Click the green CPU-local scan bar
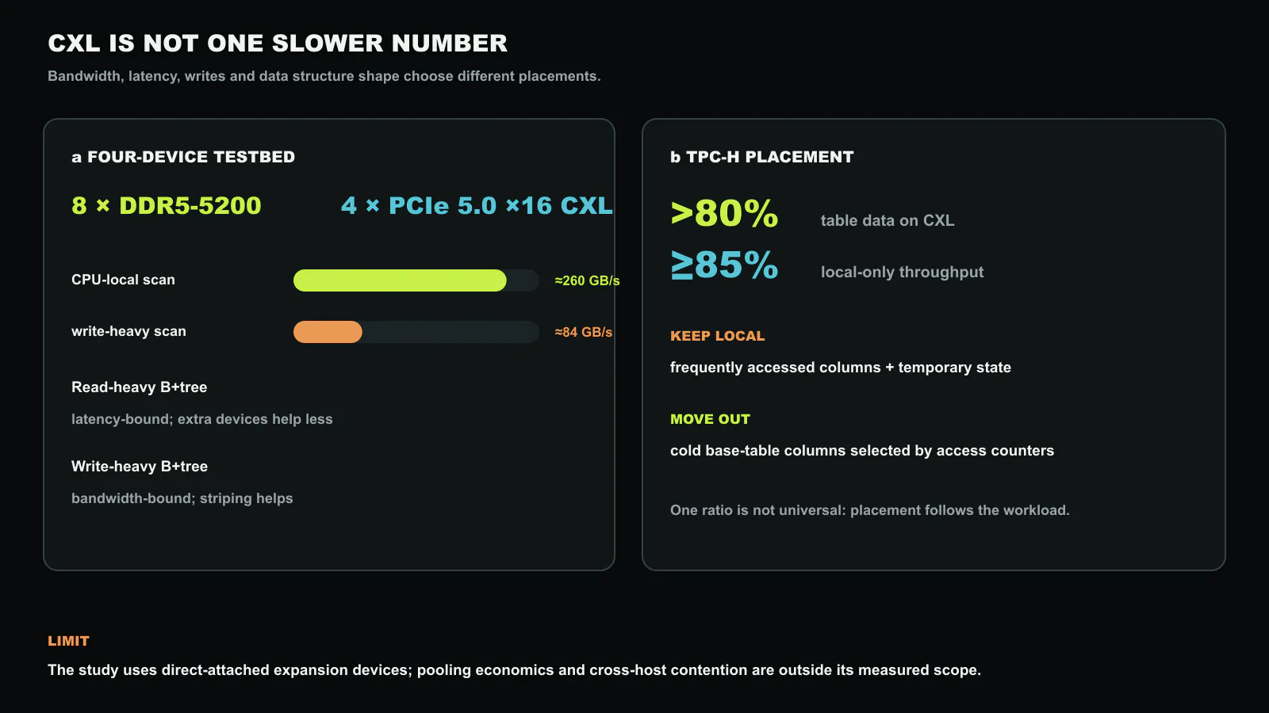Image resolution: width=1269 pixels, height=713 pixels. pyautogui.click(x=400, y=280)
